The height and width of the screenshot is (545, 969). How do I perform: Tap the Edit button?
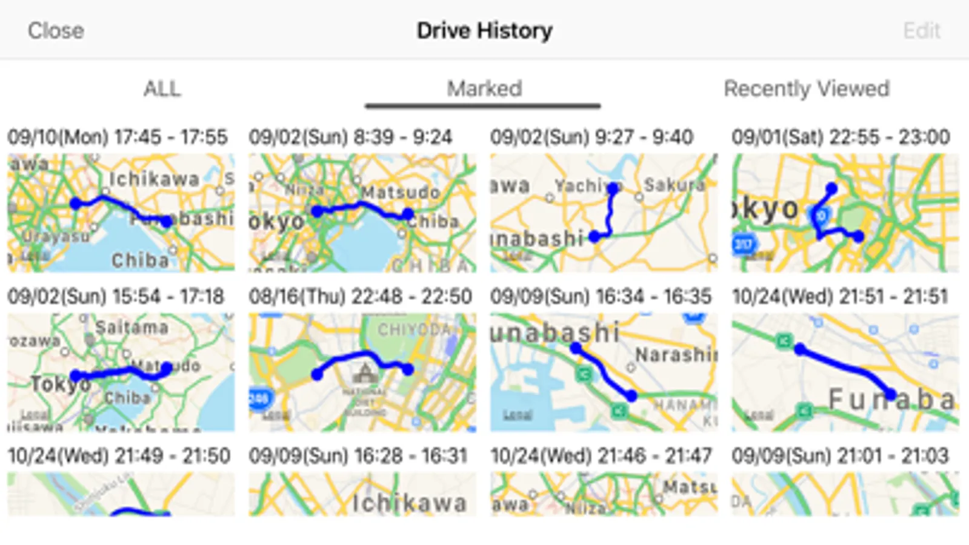pyautogui.click(x=922, y=30)
